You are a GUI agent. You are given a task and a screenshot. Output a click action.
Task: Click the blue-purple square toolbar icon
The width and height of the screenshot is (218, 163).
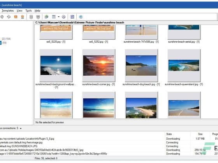pyautogui.click(x=72, y=17)
